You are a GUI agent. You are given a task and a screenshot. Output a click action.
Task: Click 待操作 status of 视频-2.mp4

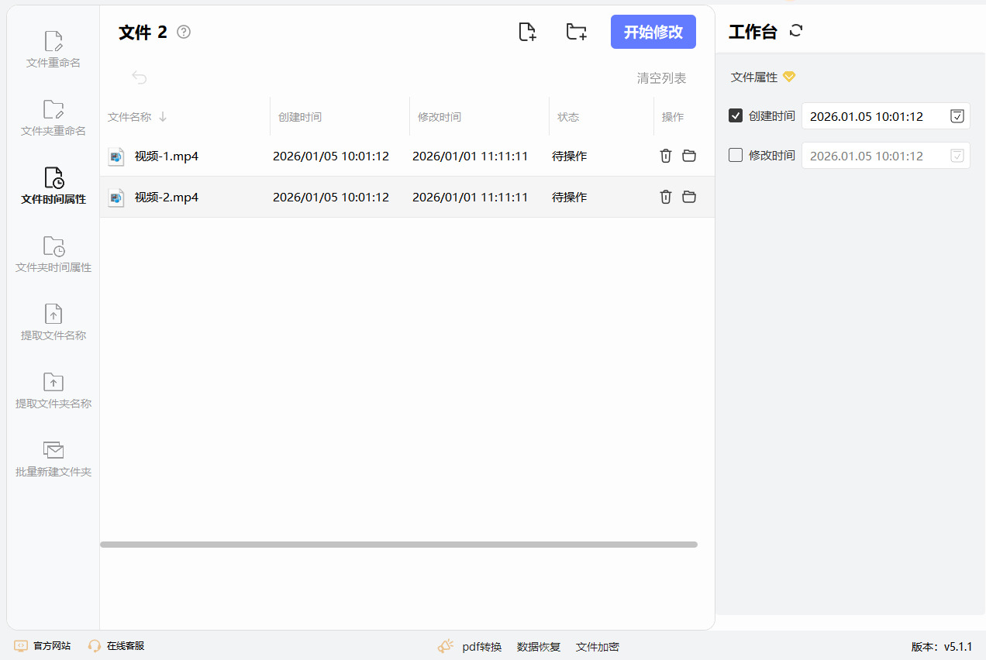click(570, 197)
